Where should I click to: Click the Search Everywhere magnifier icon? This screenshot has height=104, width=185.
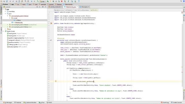coord(181,1)
